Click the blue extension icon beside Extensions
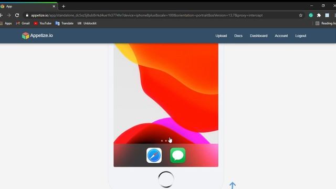Viewport: 336px width, 189px height. [327, 15]
